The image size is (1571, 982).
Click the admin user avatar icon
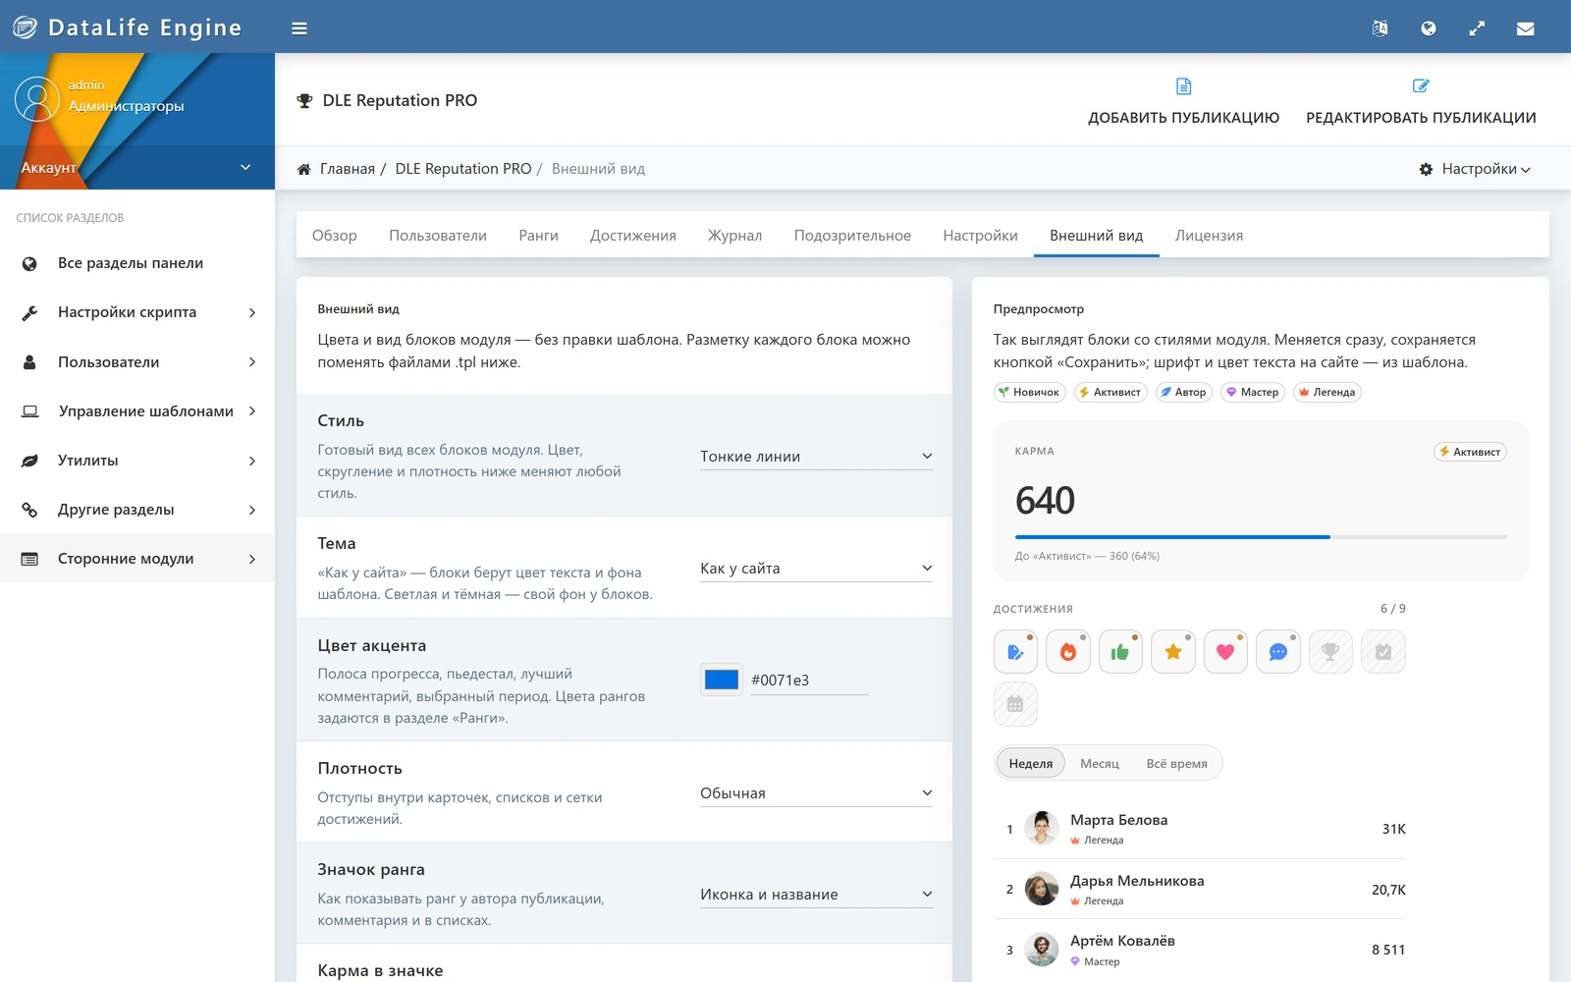click(37, 99)
